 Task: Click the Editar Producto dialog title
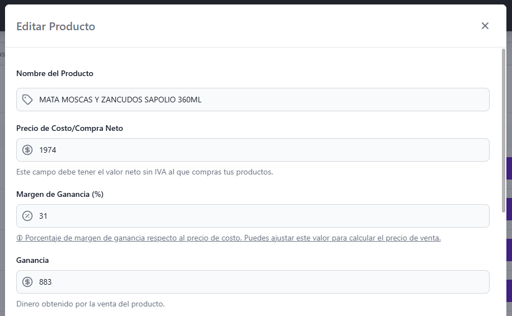[x=55, y=26]
